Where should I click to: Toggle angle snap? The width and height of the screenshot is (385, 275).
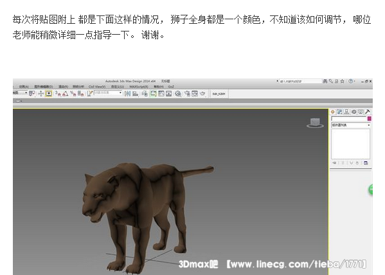[x=66, y=94]
